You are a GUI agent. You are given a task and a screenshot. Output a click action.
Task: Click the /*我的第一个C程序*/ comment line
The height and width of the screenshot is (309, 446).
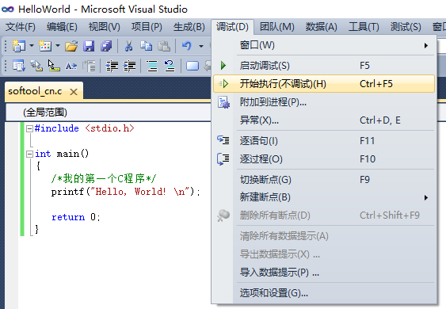tap(104, 179)
